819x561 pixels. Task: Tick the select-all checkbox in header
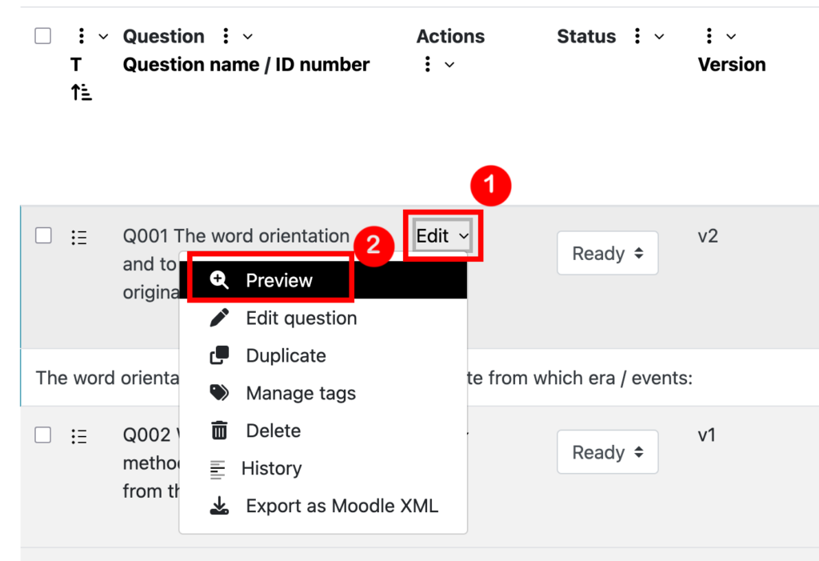click(43, 36)
